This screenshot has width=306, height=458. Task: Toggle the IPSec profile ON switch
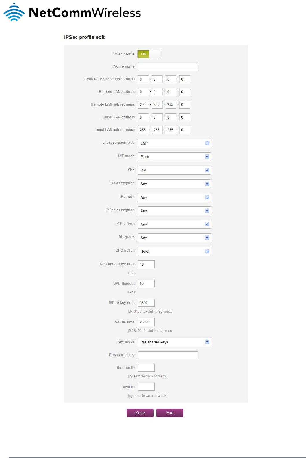[x=149, y=54]
